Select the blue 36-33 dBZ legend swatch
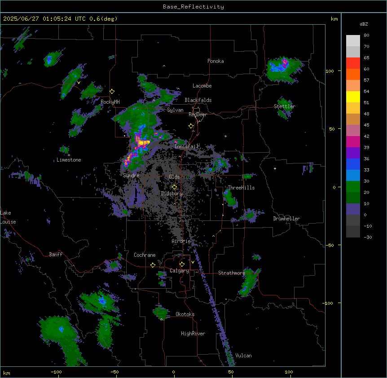 coord(353,164)
